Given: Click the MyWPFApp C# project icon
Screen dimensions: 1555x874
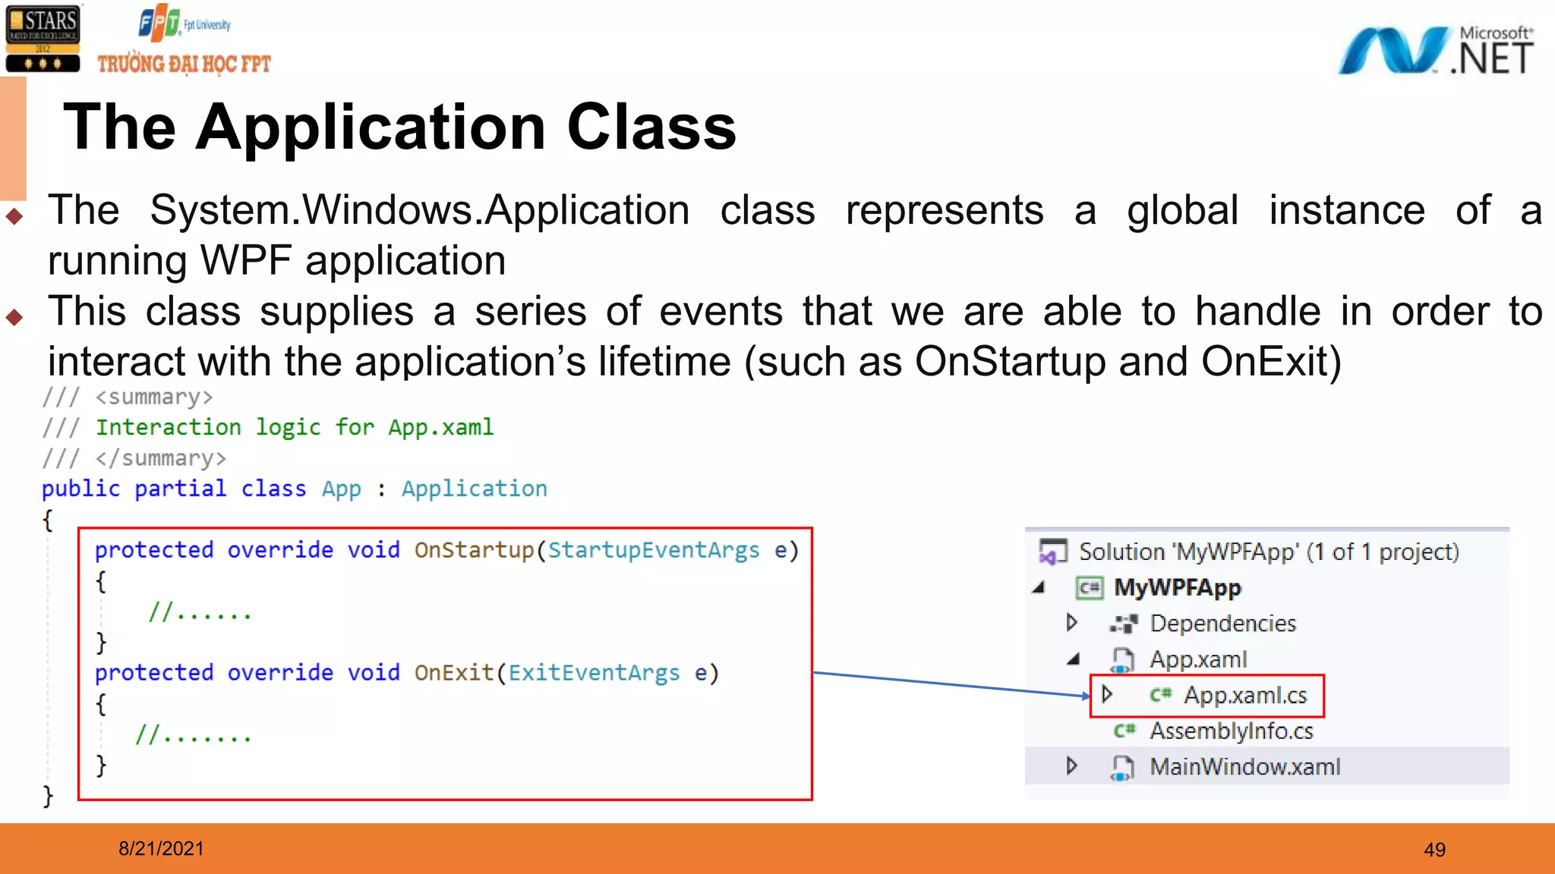Looking at the screenshot, I should click(1090, 588).
